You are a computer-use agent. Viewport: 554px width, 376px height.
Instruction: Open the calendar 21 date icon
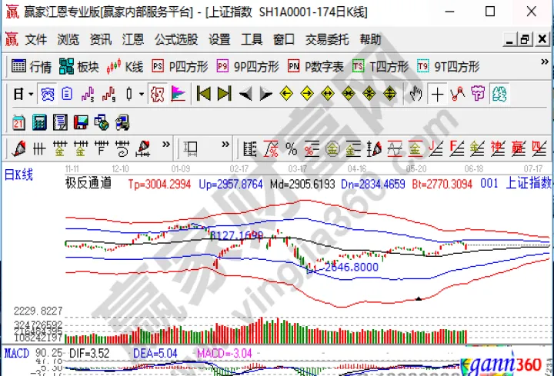tap(18, 122)
